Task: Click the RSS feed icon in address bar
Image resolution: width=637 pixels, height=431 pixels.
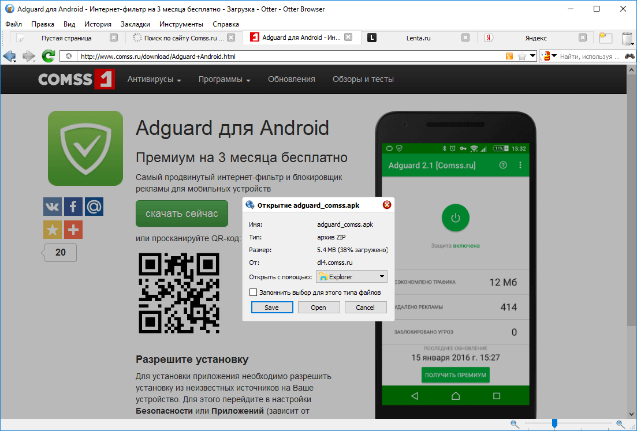Action: (x=509, y=57)
